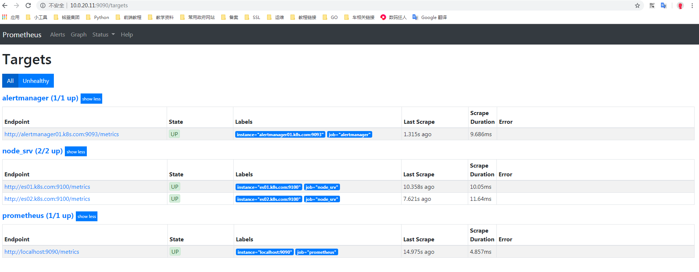
Task: Click the Prometheus brand link
Action: click(x=22, y=35)
